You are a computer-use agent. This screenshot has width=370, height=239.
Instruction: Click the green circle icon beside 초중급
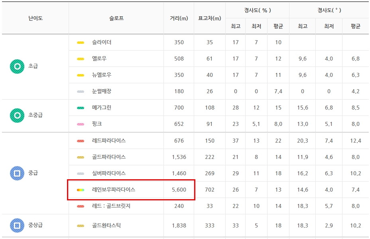pos(17,116)
